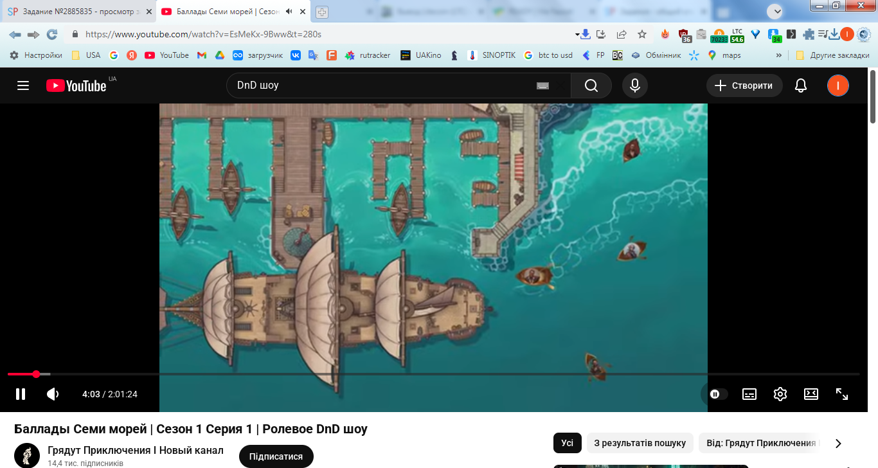Viewport: 878px width, 468px height.
Task: Select the 'Усі' filter chip
Action: [567, 443]
